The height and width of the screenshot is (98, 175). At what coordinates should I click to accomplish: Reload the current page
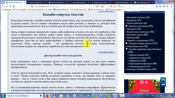click(x=10, y=6)
